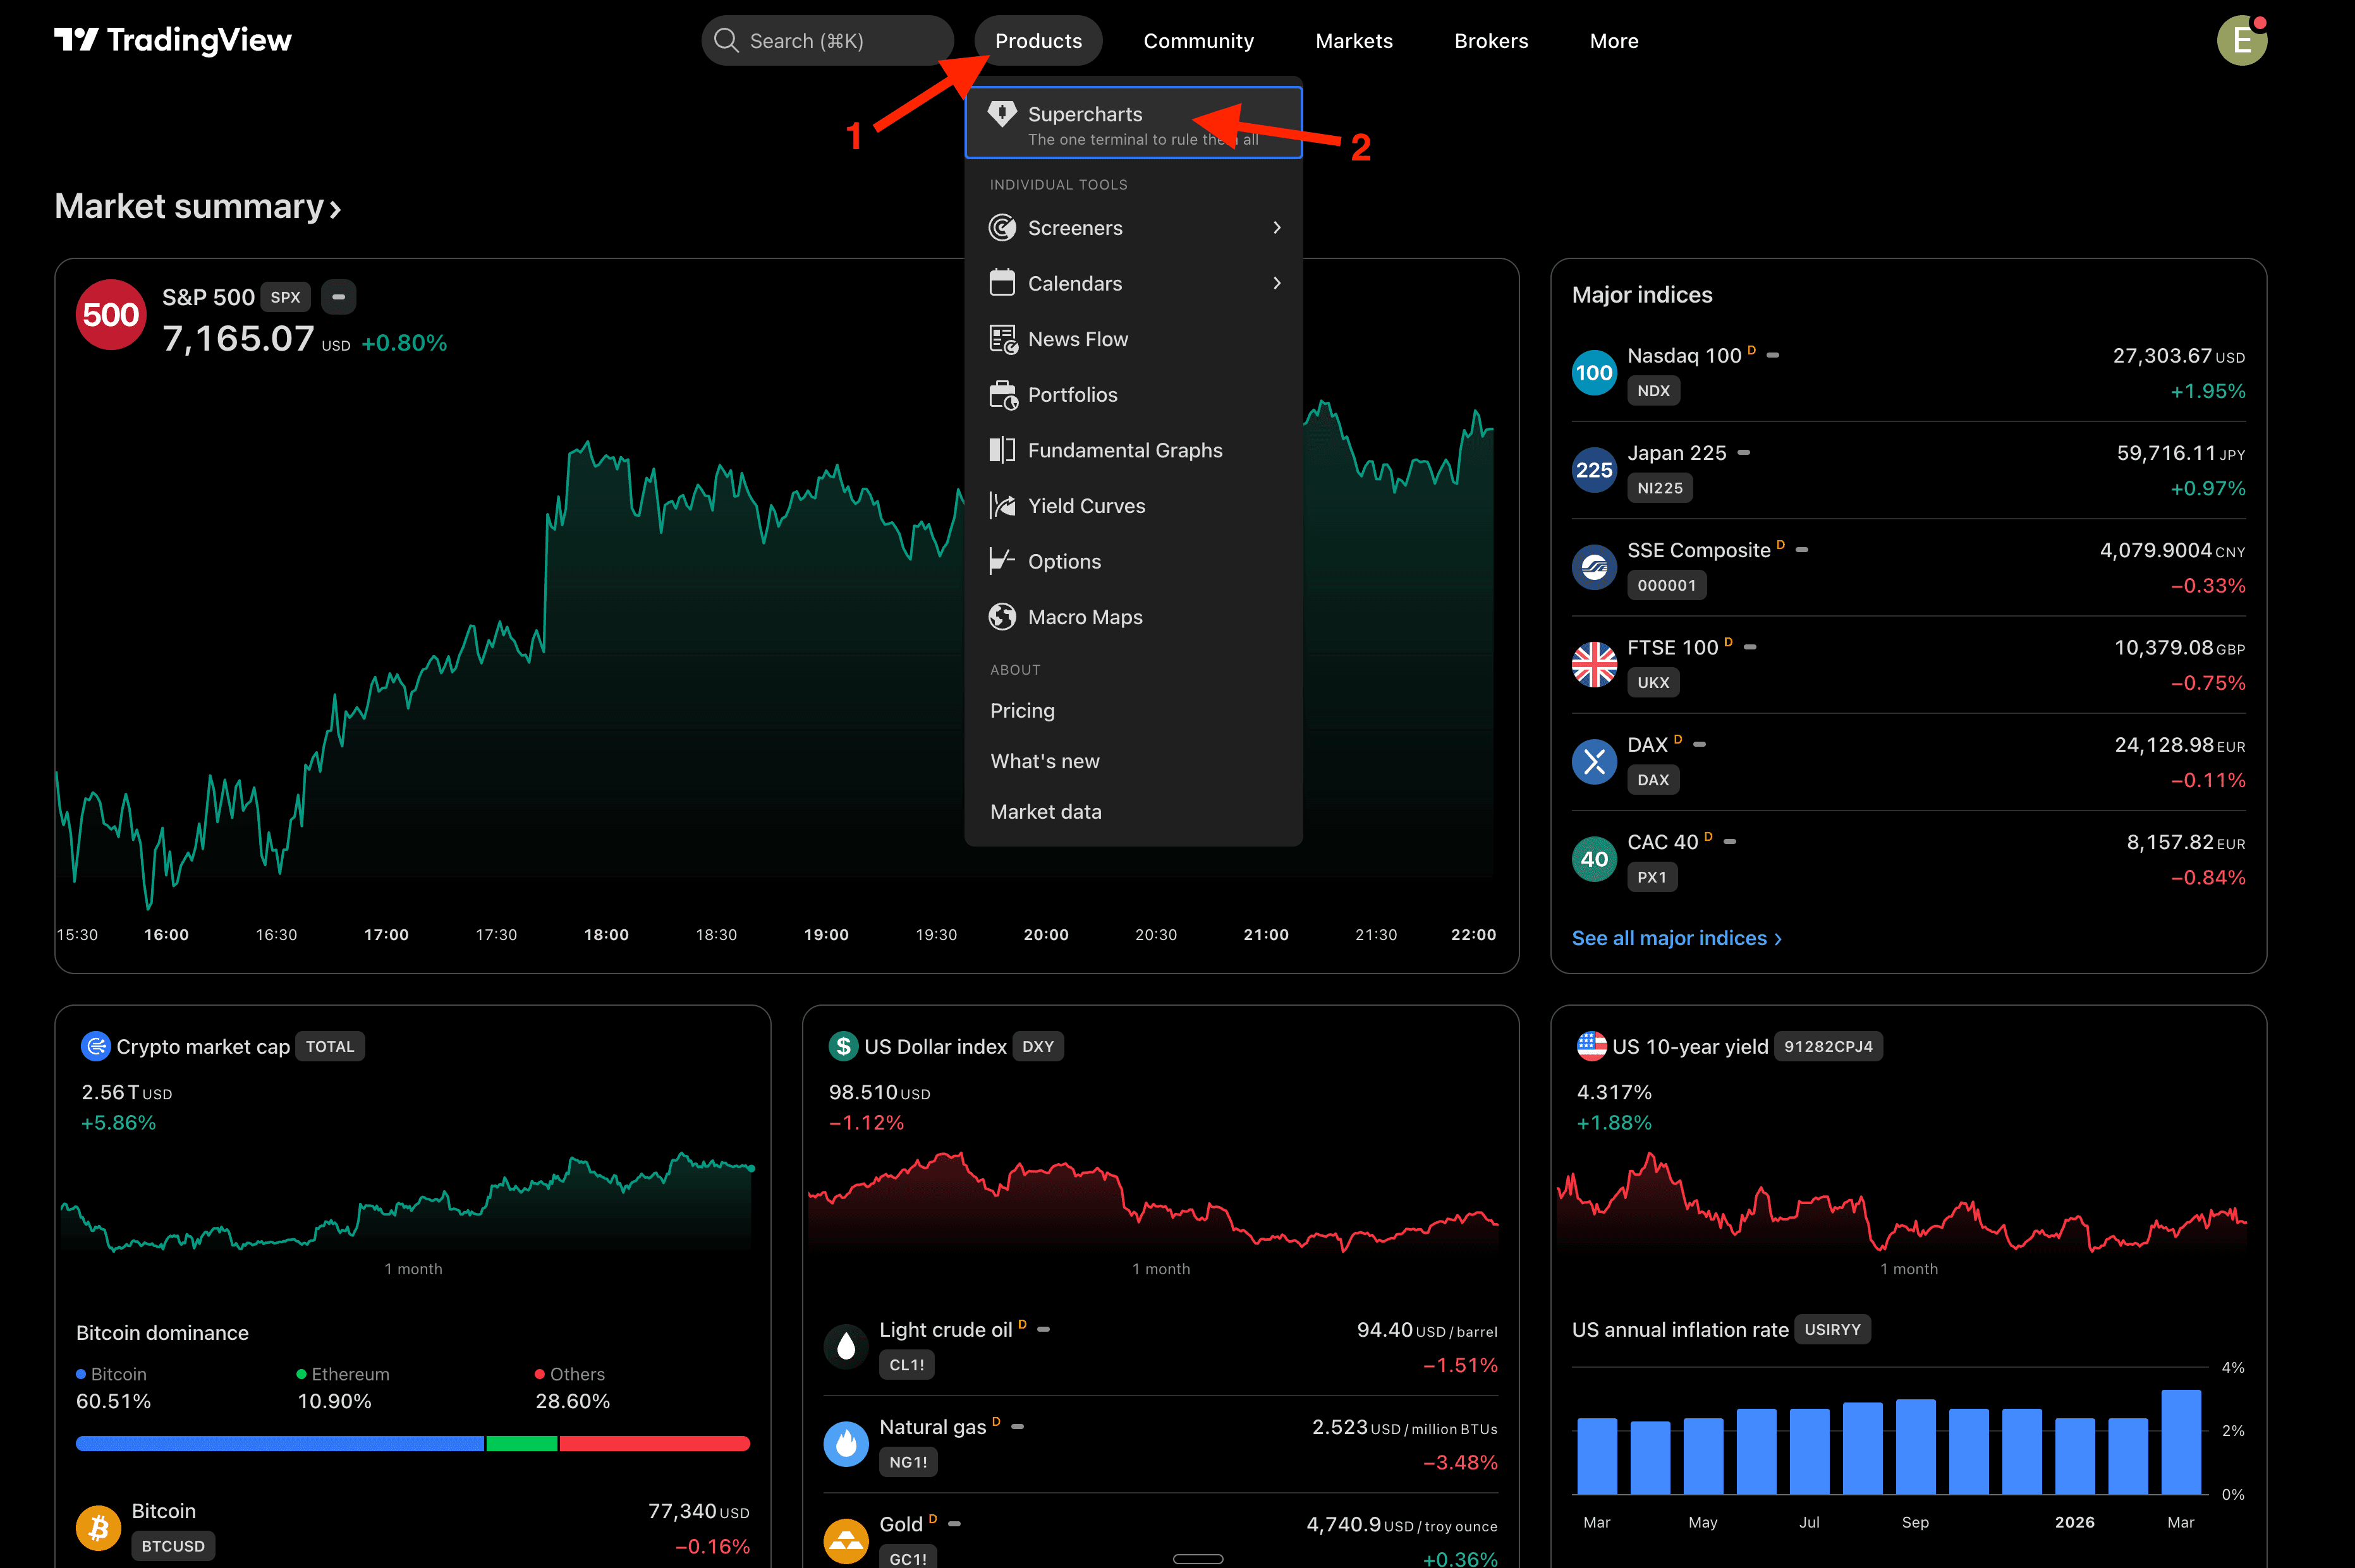2355x1568 pixels.
Task: Click the TradingView logo
Action: tap(172, 40)
